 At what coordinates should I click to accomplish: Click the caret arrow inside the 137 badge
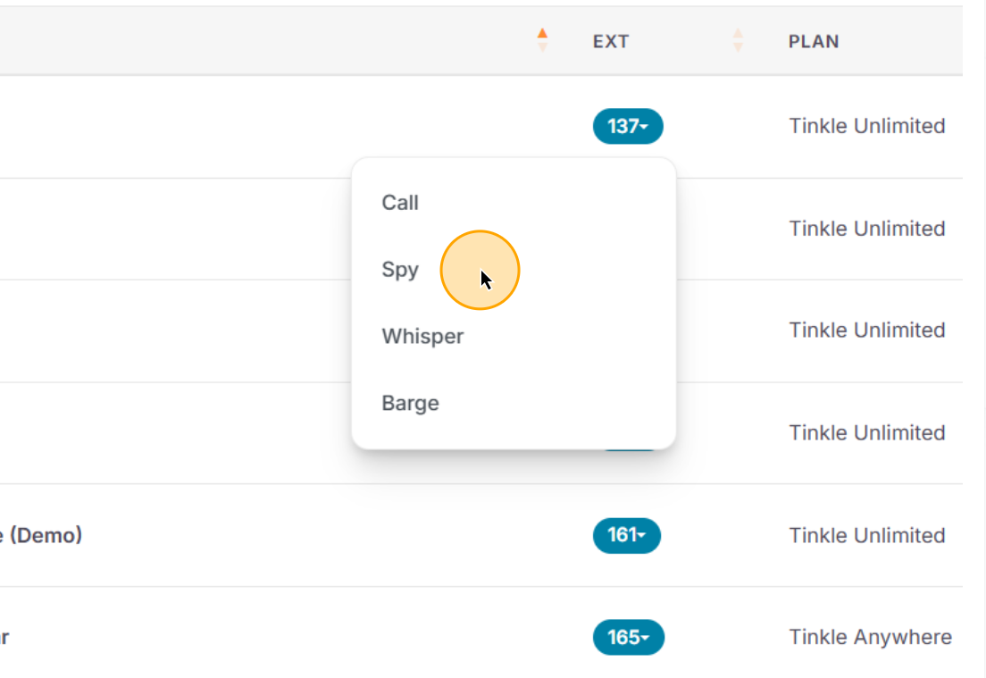(x=644, y=127)
